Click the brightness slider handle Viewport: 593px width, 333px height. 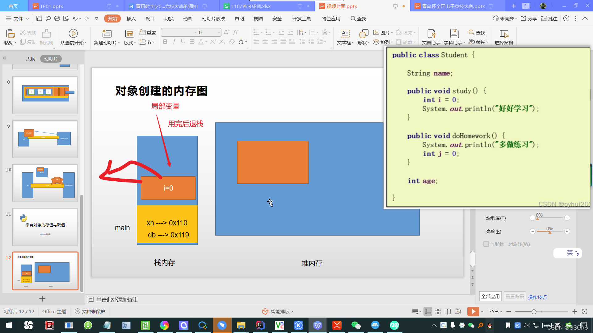549,232
